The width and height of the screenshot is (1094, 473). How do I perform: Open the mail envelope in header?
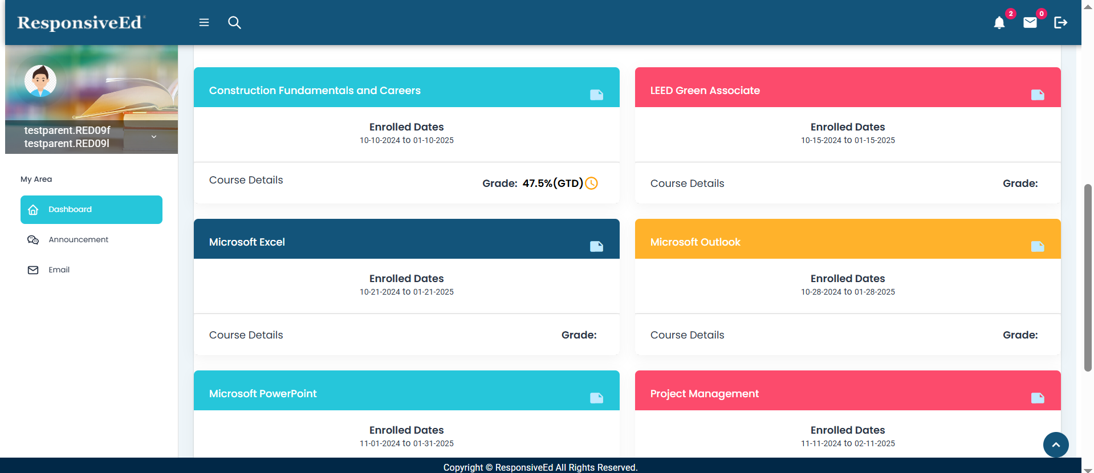[x=1030, y=23]
